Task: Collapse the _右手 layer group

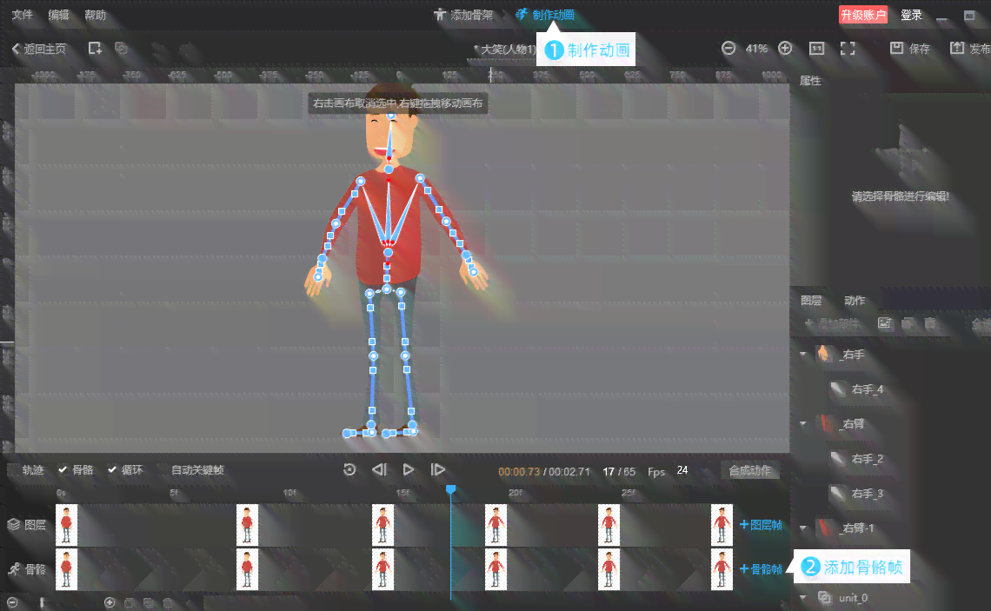Action: 803,355
